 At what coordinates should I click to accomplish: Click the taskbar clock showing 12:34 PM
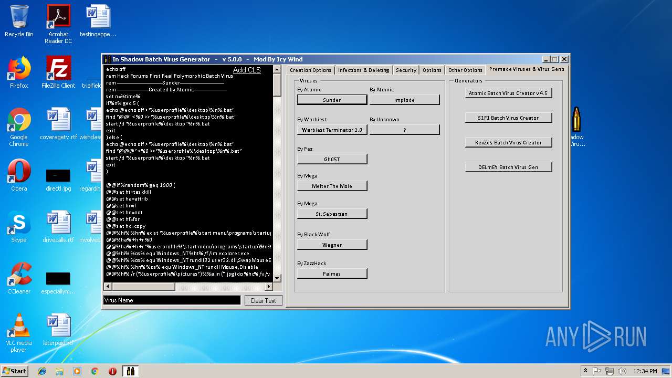[645, 371]
